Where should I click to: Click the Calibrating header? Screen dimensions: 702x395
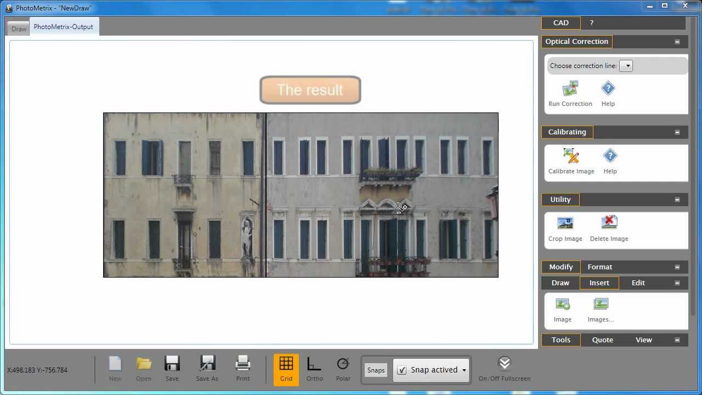pyautogui.click(x=567, y=132)
